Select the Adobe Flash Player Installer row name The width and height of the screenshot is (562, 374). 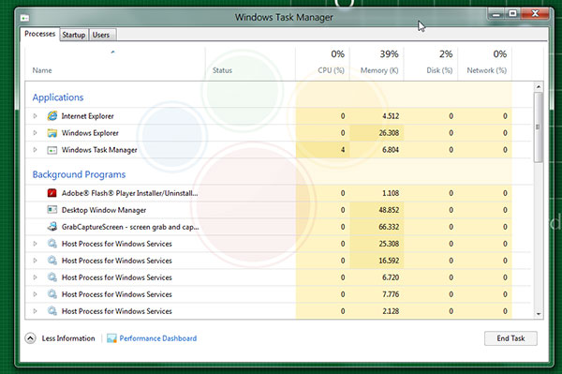130,193
